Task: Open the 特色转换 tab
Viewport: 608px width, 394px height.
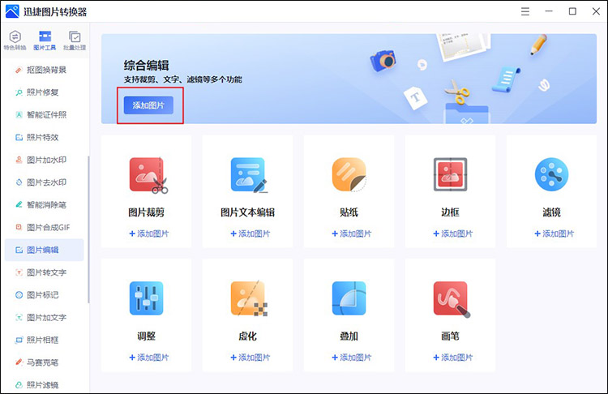Action: click(15, 41)
